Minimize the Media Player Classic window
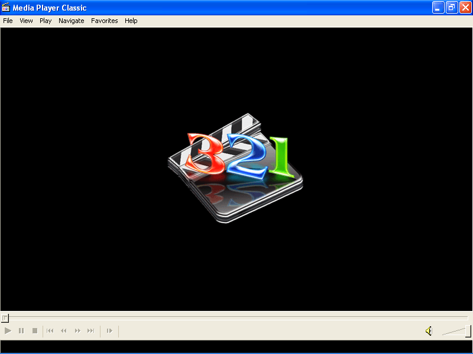 [x=438, y=8]
